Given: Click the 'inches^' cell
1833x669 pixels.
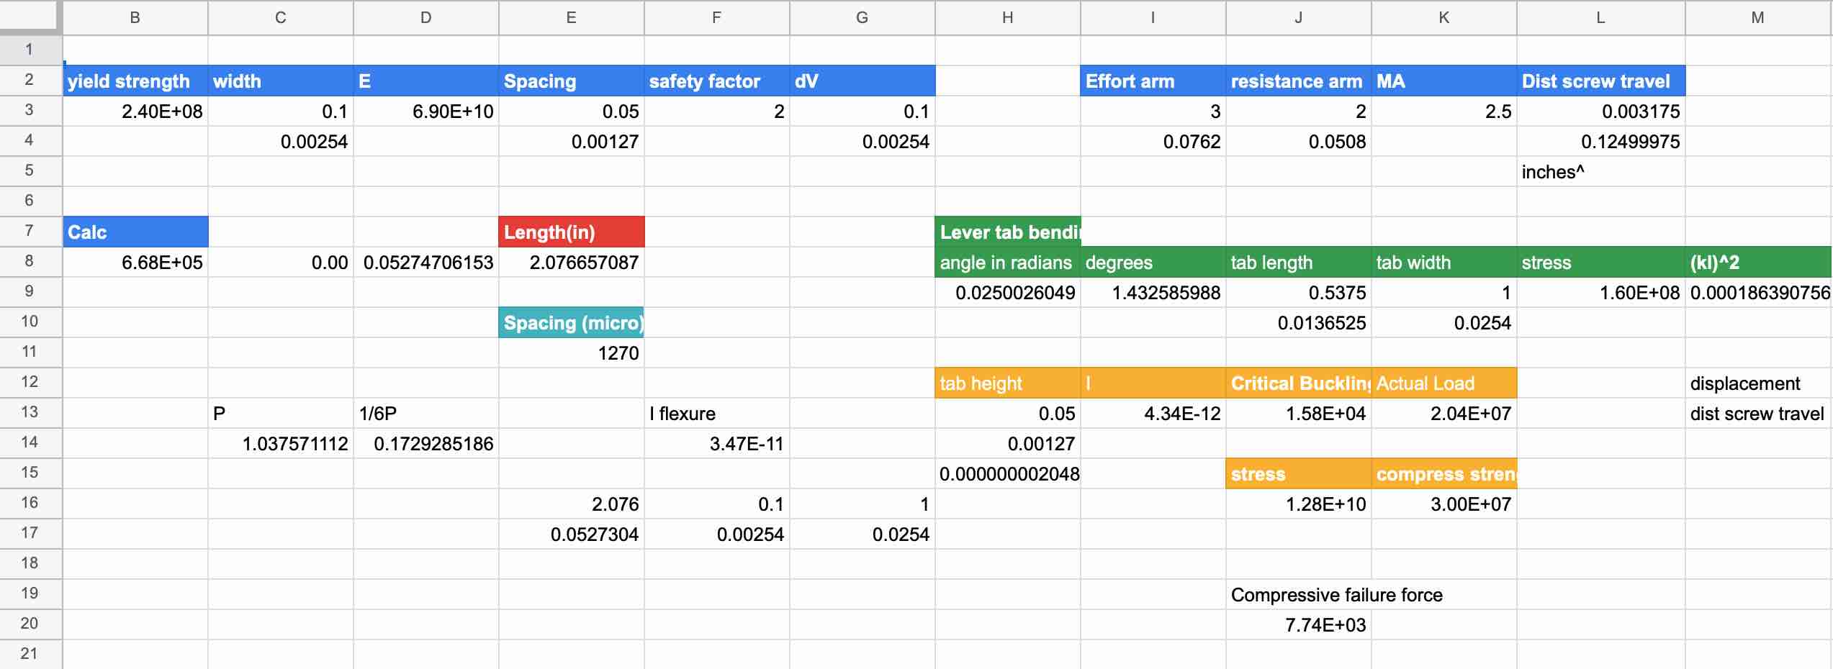Looking at the screenshot, I should tap(1601, 172).
